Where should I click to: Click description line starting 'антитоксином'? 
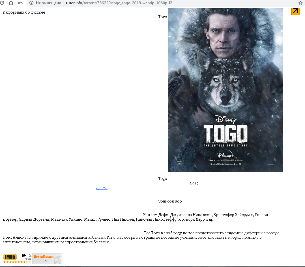pos(56,242)
